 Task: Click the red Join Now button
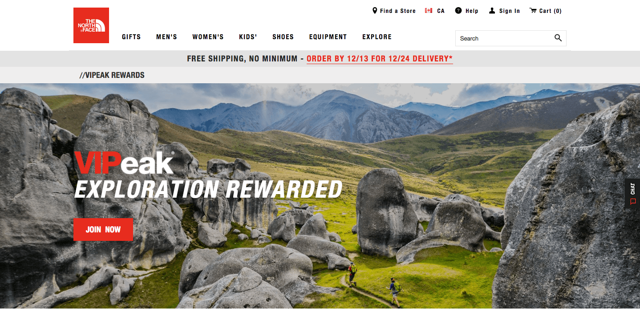tap(103, 229)
